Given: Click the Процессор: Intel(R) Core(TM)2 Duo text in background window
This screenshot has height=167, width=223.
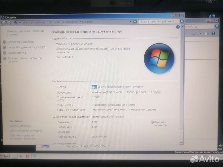Looking at the screenshot, I should tap(89, 146).
